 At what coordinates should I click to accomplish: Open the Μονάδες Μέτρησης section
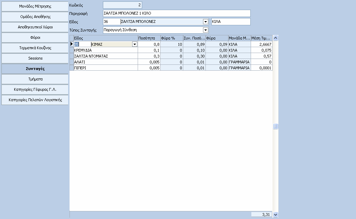click(x=35, y=6)
